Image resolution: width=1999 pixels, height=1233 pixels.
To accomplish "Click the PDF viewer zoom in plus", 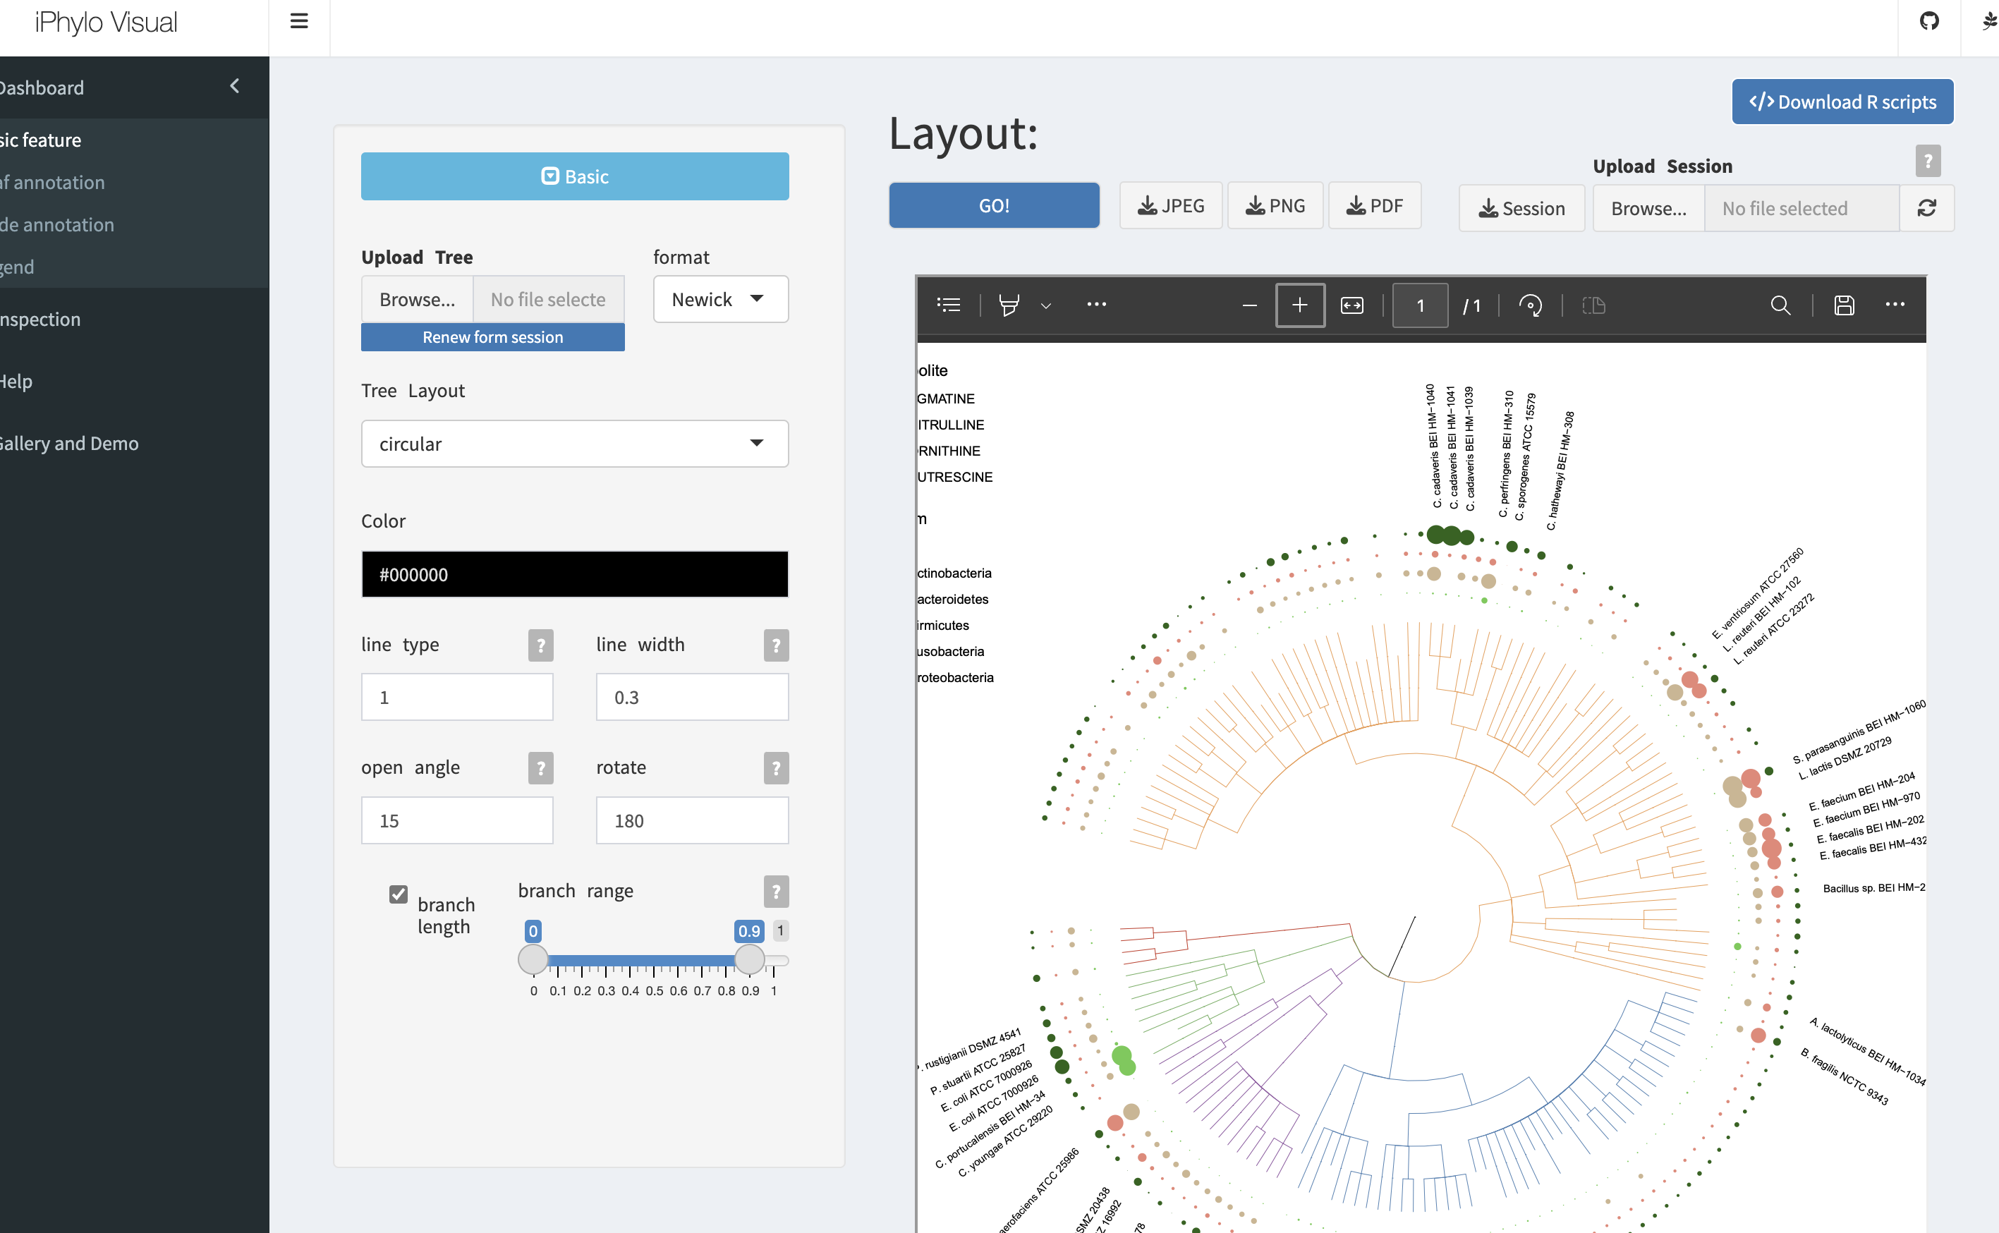I will [x=1299, y=305].
